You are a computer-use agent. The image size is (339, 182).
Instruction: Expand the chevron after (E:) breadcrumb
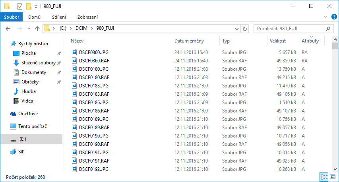[x=71, y=29]
